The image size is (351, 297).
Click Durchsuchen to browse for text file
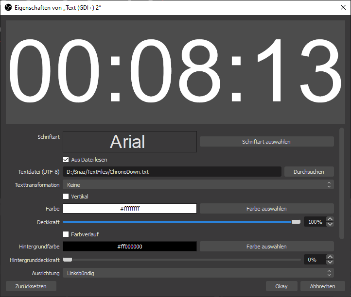click(309, 172)
